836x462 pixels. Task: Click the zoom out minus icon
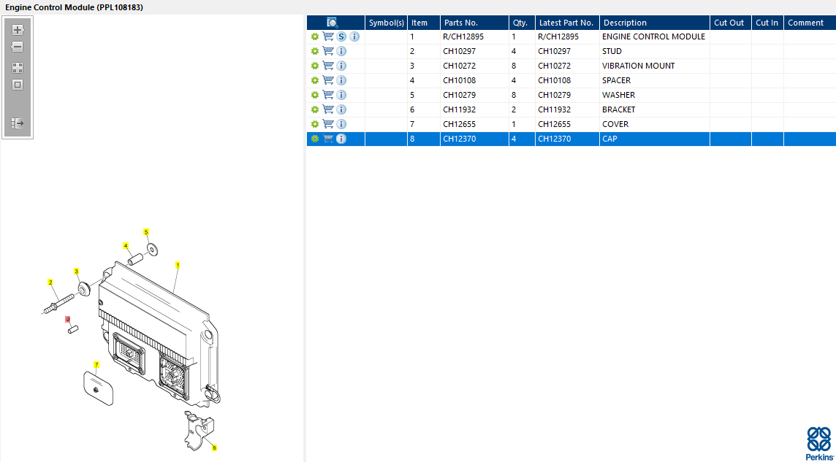[18, 47]
